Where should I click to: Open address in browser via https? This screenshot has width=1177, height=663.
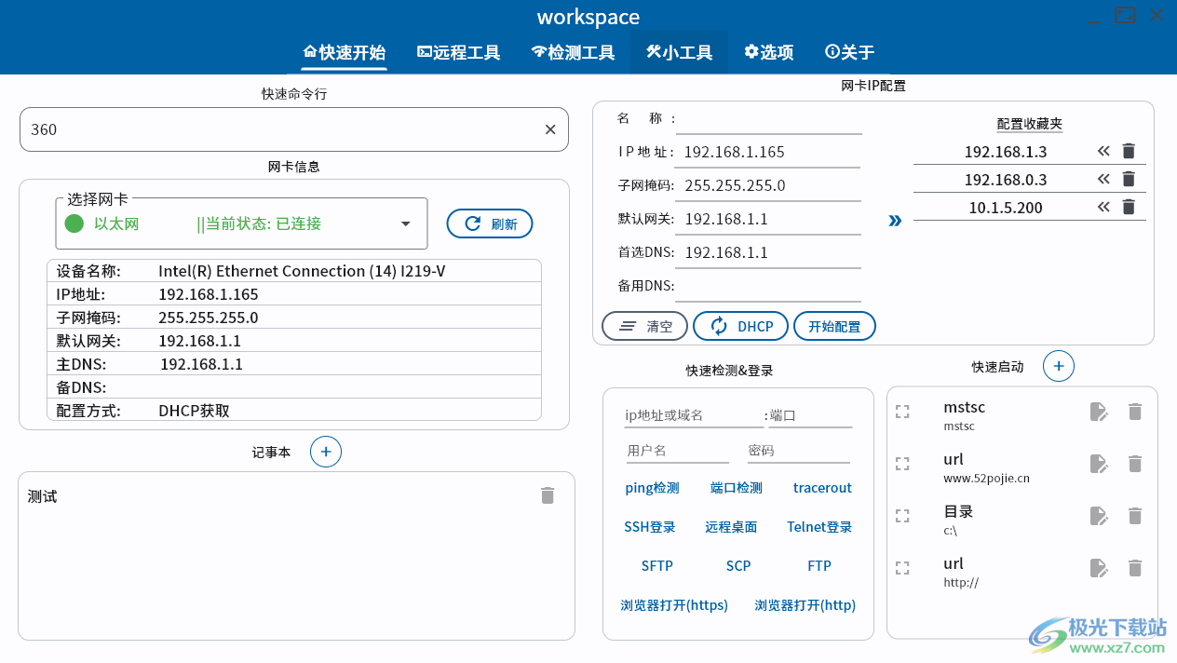click(674, 605)
